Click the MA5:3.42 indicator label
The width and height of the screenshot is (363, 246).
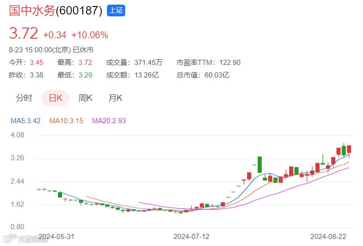pos(26,120)
